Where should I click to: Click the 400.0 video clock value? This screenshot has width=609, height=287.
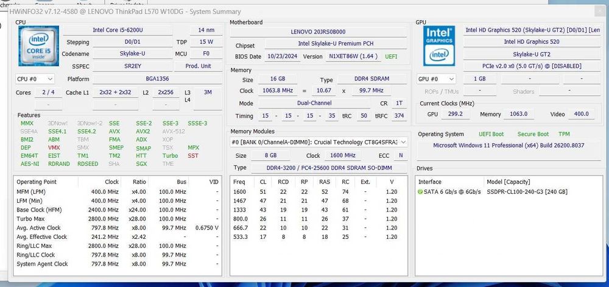pos(581,114)
